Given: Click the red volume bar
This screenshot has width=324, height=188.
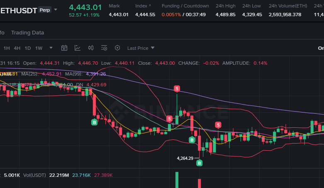Looking at the screenshot, I should (200, 183).
